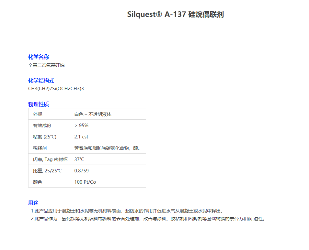
Task: Select the 37℃ flash point value
Action: [80, 159]
